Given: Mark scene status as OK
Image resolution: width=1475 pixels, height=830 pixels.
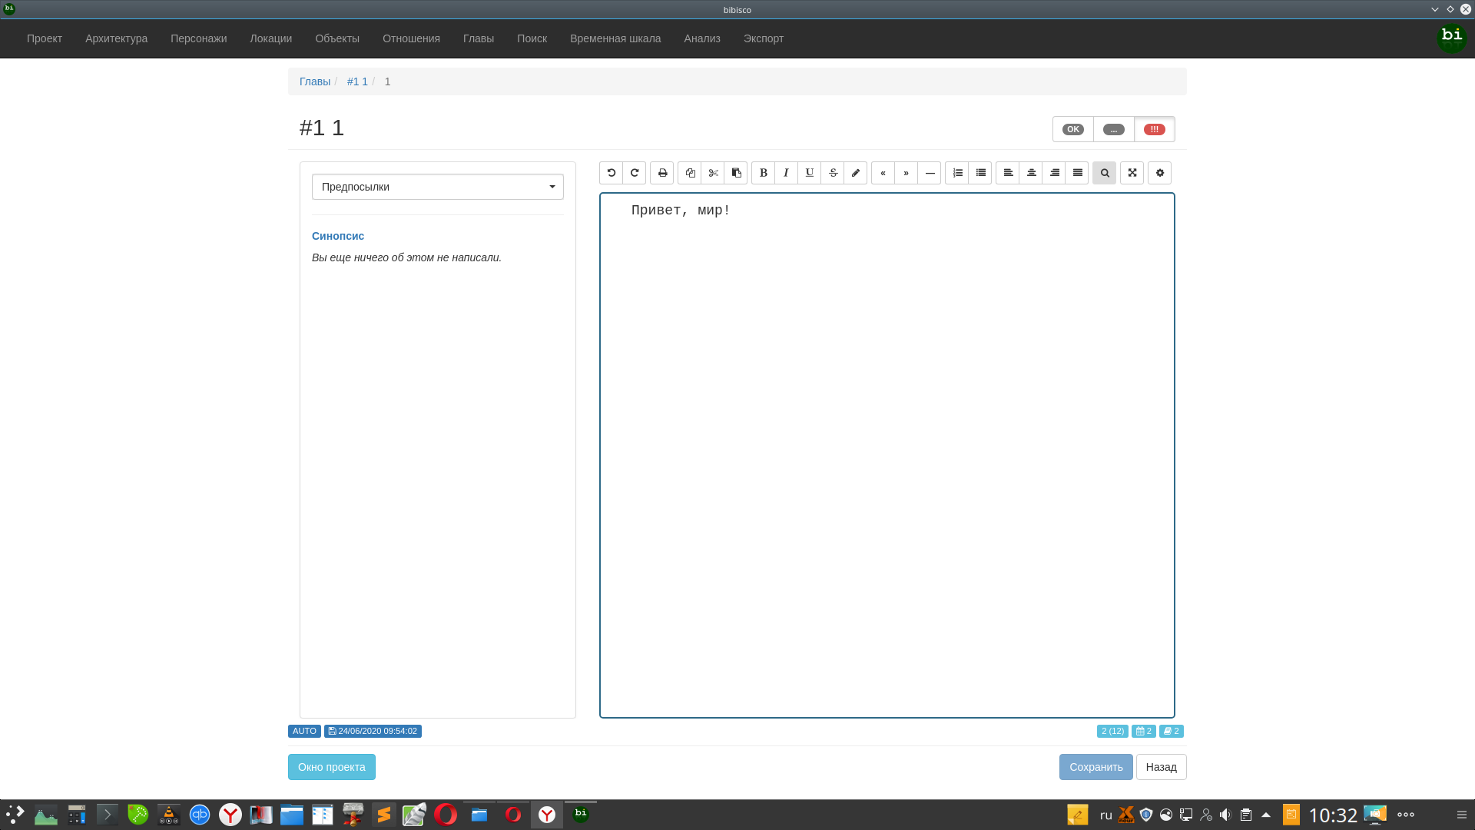Looking at the screenshot, I should (x=1073, y=129).
